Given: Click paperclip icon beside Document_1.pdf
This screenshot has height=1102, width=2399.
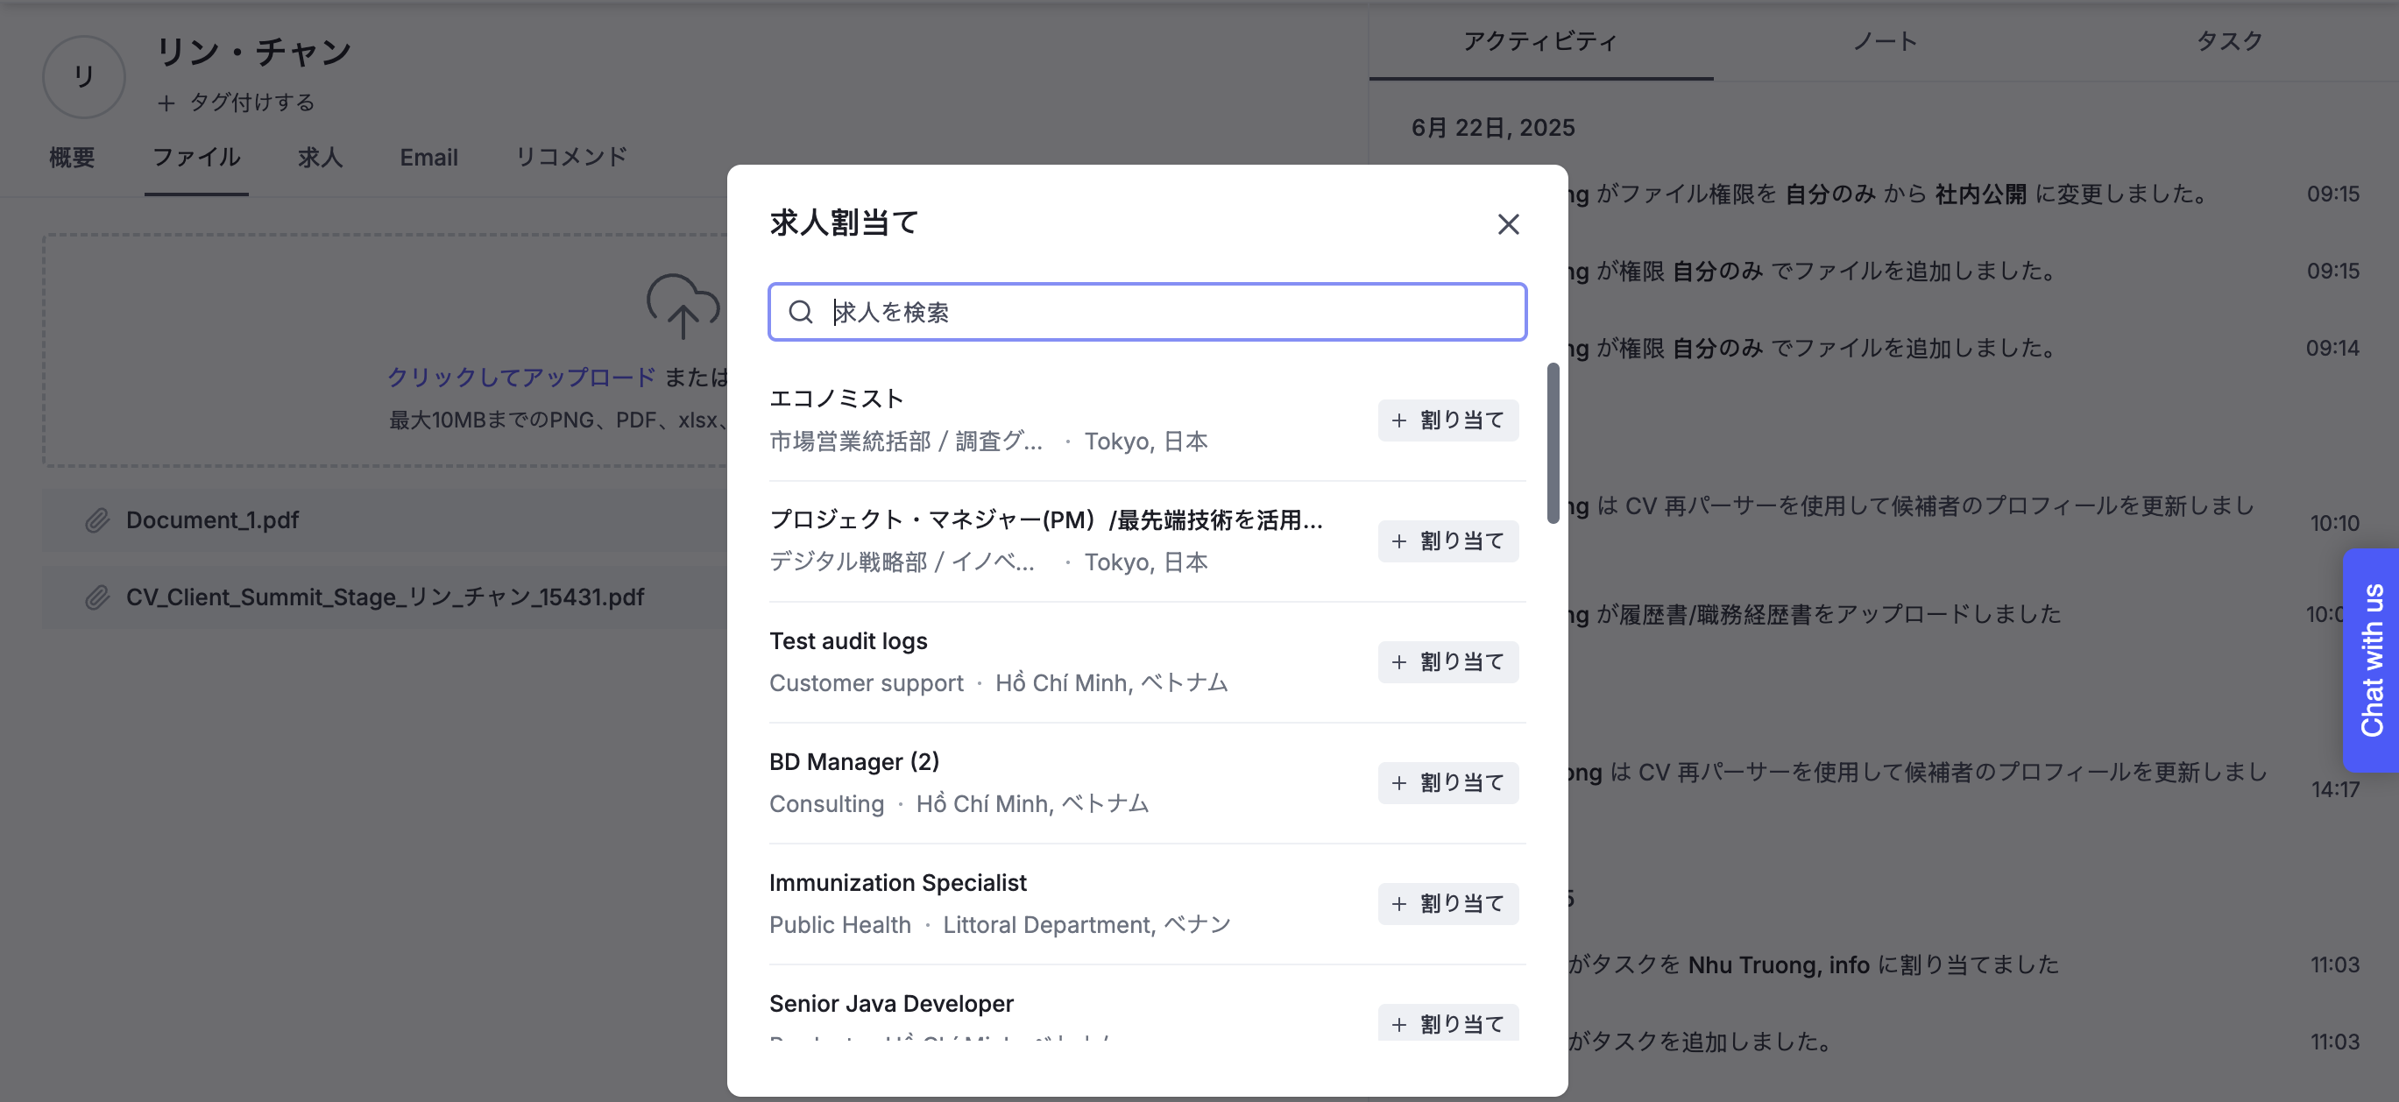Looking at the screenshot, I should 97,520.
